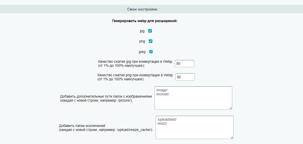Click the "jpeg" checkbox label
The image size is (303, 144).
tap(142, 52)
